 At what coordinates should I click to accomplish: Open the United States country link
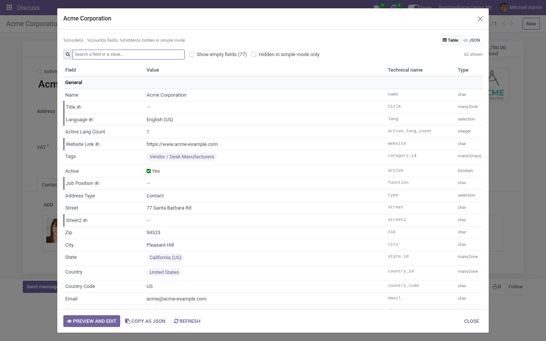click(164, 272)
